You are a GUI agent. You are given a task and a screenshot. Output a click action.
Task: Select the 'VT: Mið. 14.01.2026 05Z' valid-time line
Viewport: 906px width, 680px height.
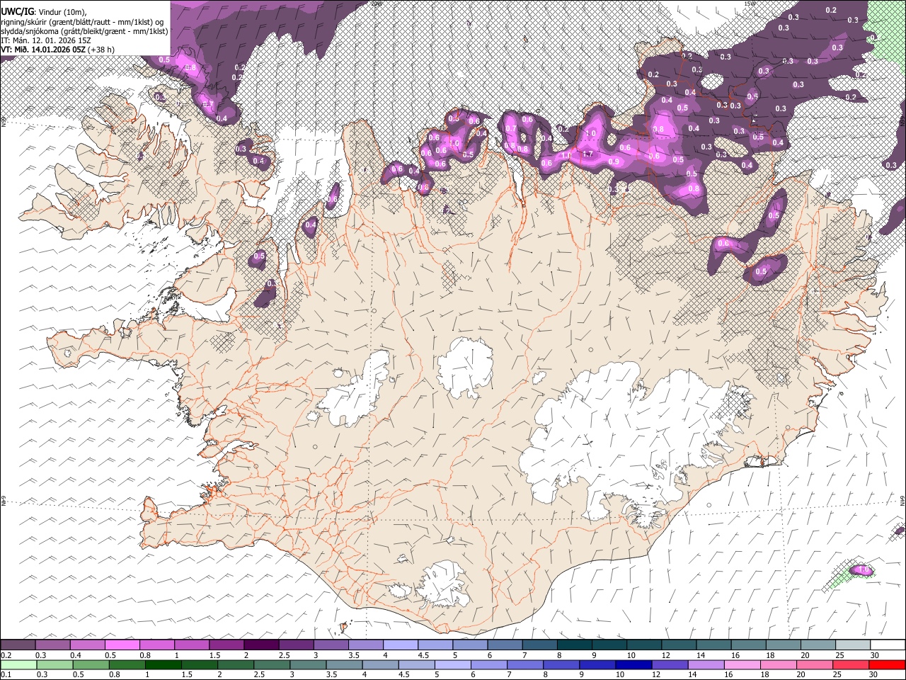pos(43,50)
